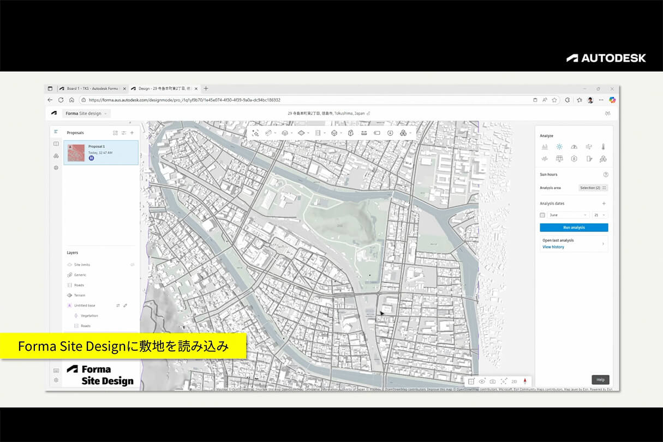Add a new proposal with plus icon
Image resolution: width=663 pixels, height=442 pixels.
(x=132, y=133)
